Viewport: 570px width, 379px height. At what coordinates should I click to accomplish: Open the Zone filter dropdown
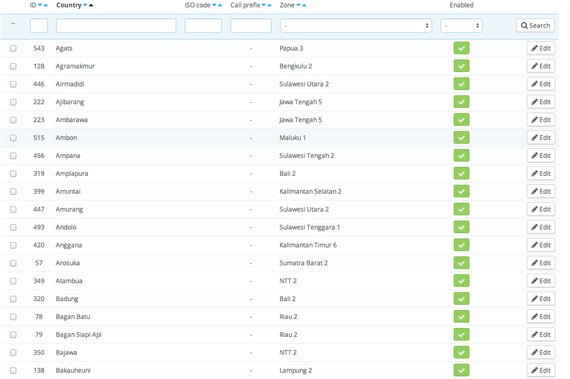click(x=356, y=25)
